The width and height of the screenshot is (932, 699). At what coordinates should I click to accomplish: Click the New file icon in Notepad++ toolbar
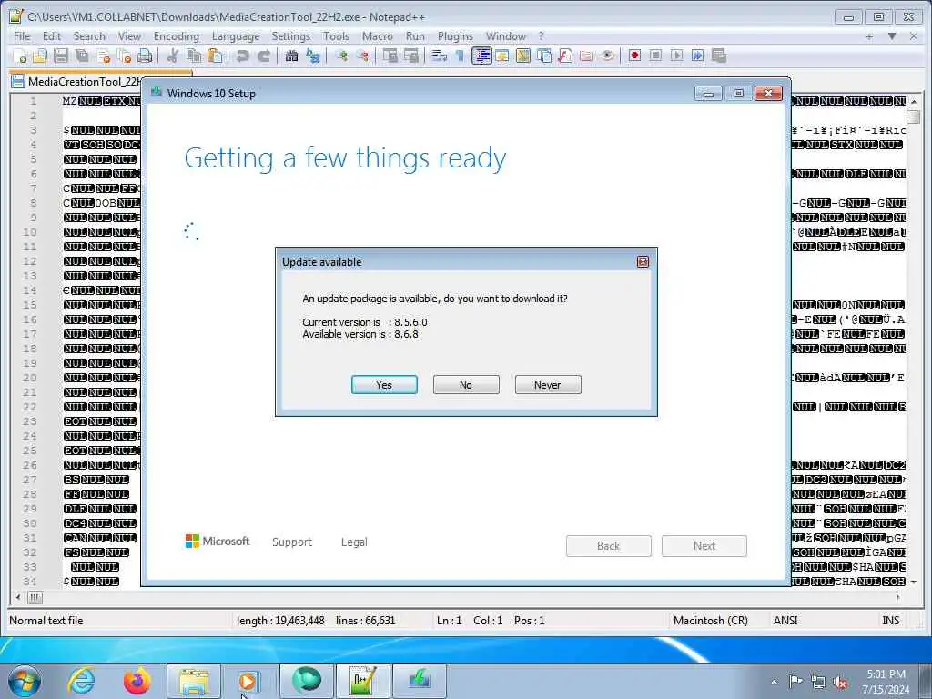(x=19, y=56)
